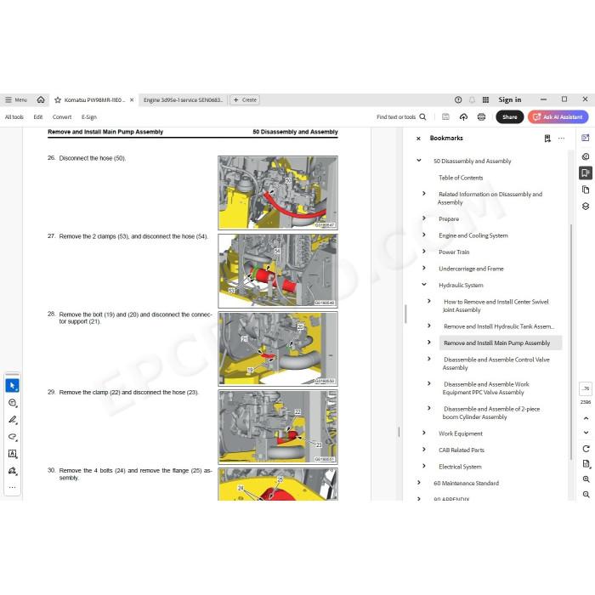Screen dimensions: 595x595
Task: Click the print icon
Action: [481, 117]
